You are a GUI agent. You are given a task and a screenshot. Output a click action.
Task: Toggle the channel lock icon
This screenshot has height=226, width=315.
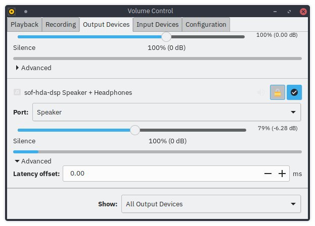(x=277, y=92)
